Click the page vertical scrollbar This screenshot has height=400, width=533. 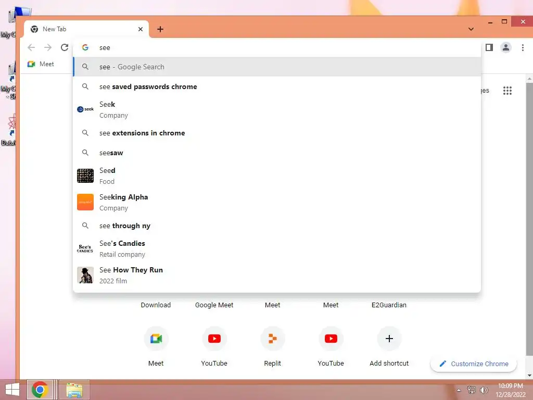click(x=529, y=219)
